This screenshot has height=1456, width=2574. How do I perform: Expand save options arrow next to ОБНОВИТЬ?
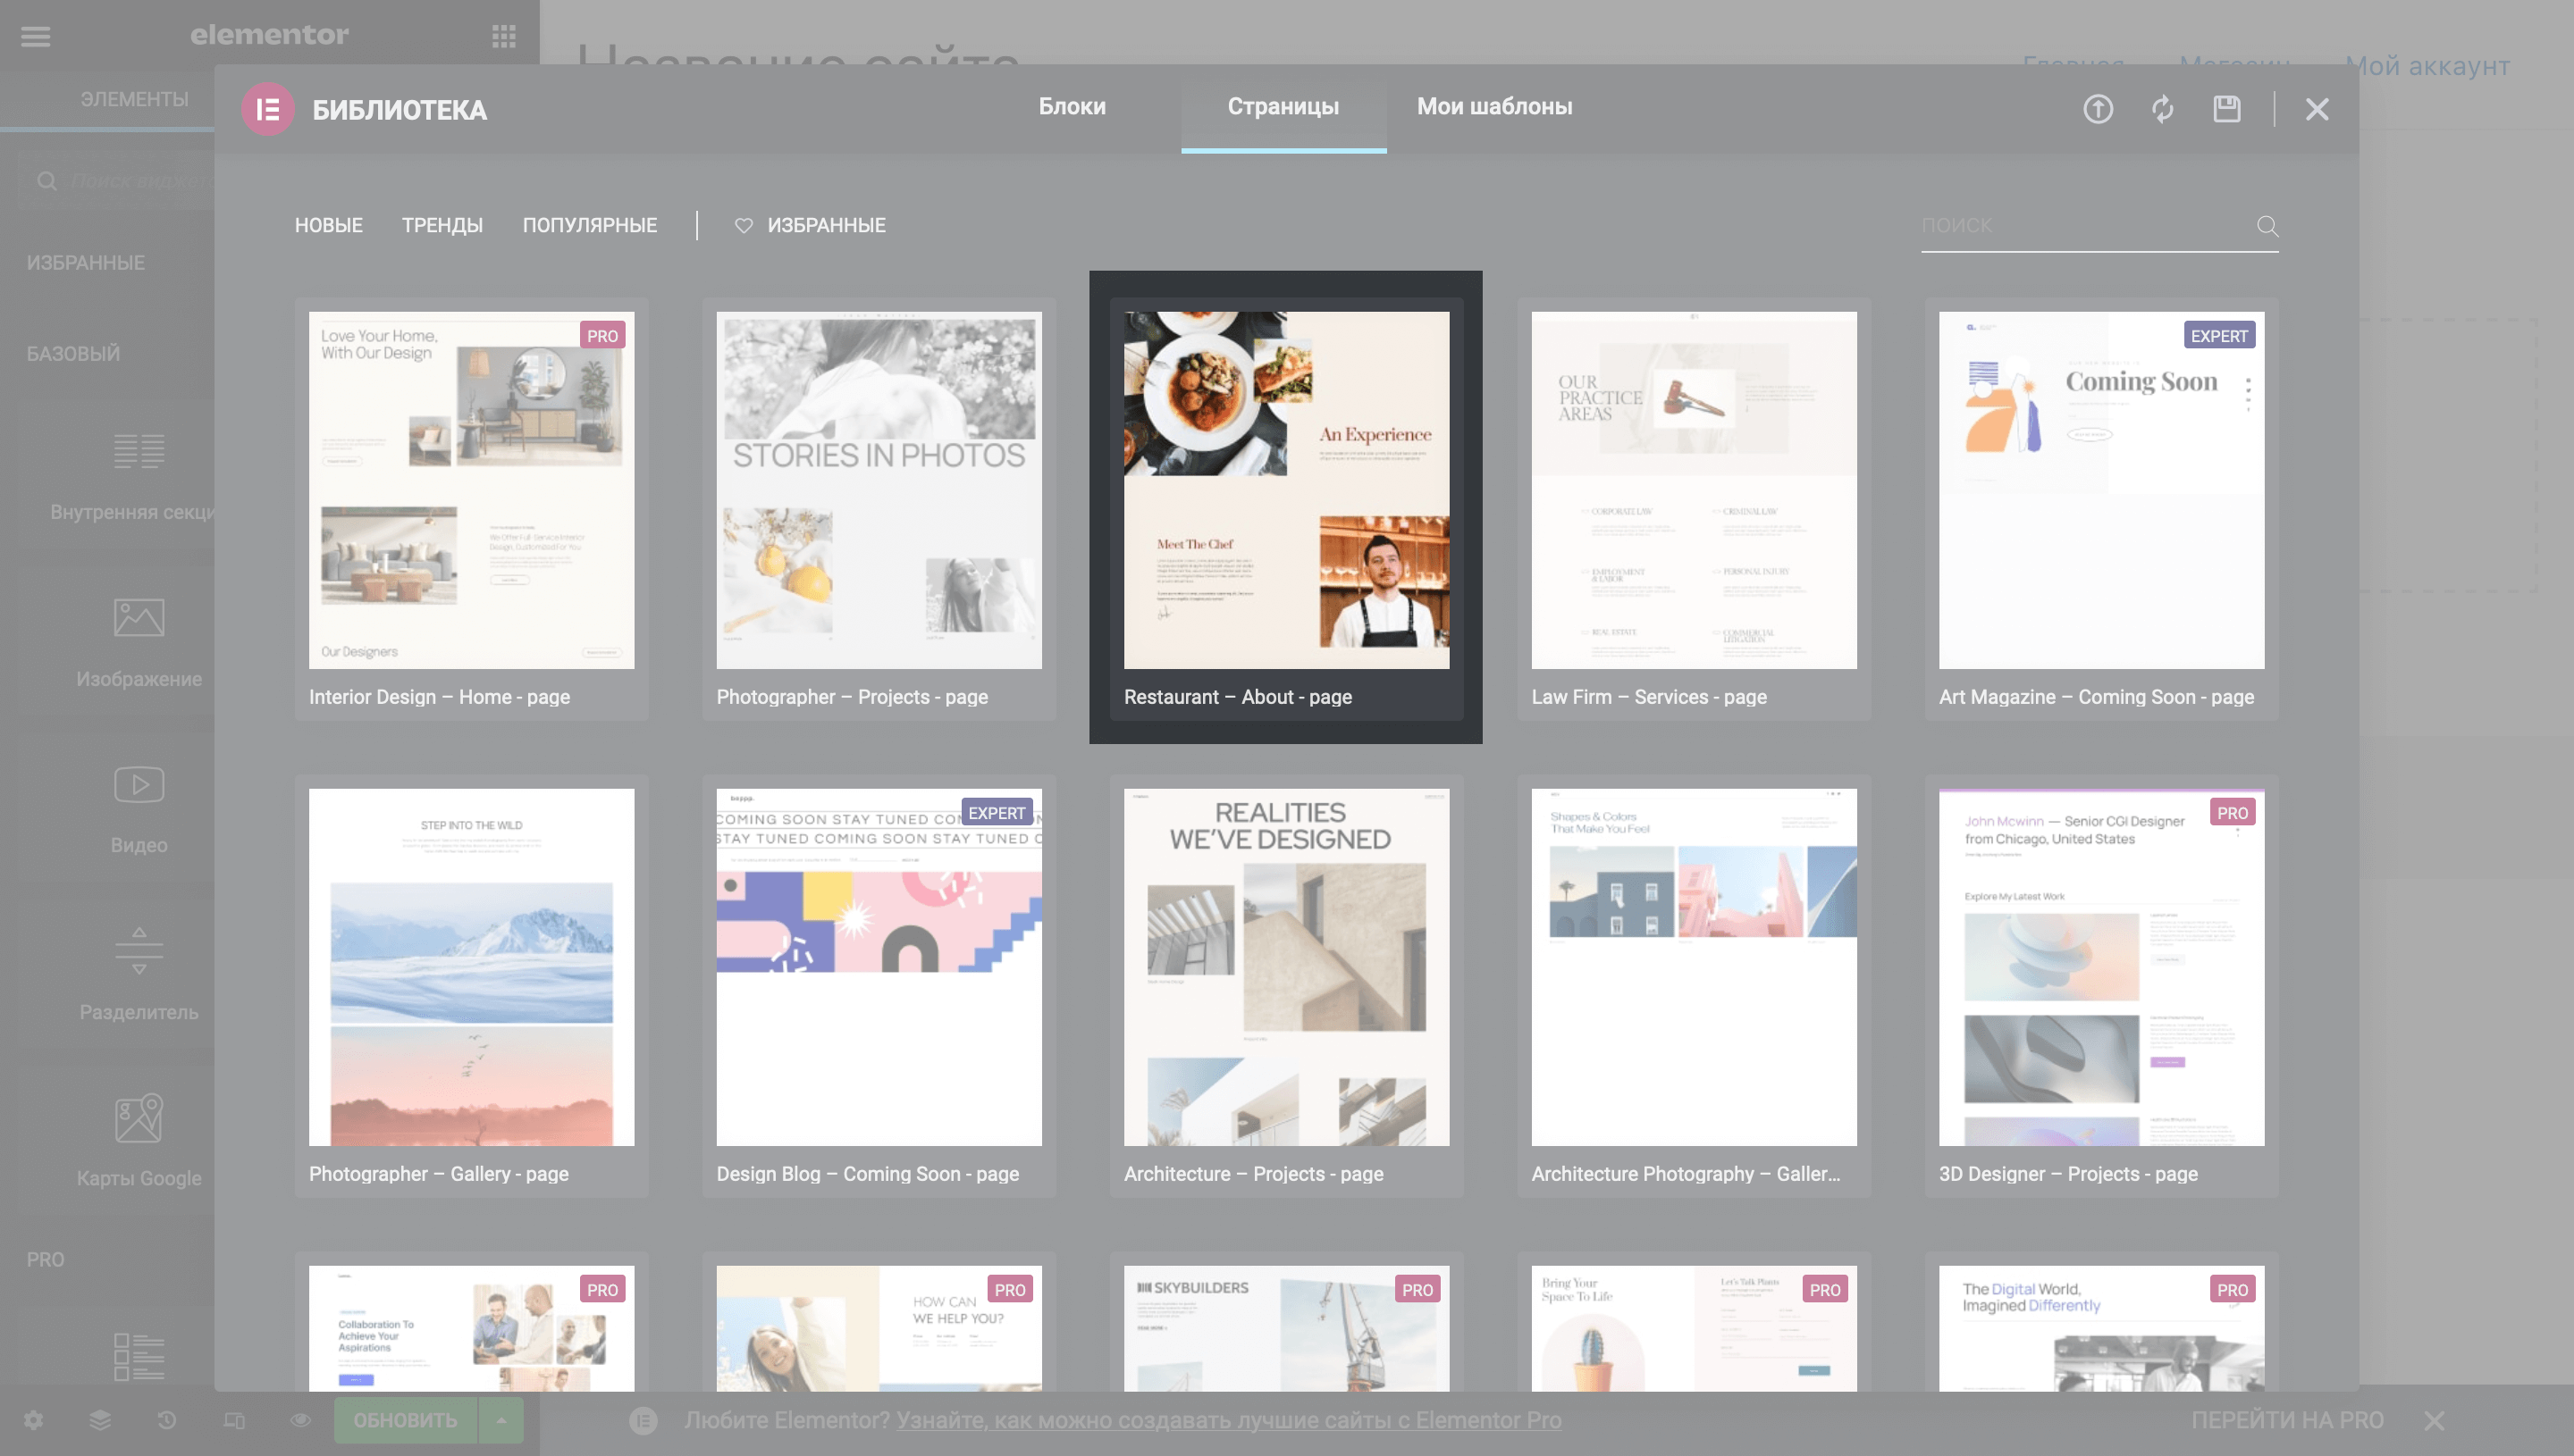coord(501,1420)
